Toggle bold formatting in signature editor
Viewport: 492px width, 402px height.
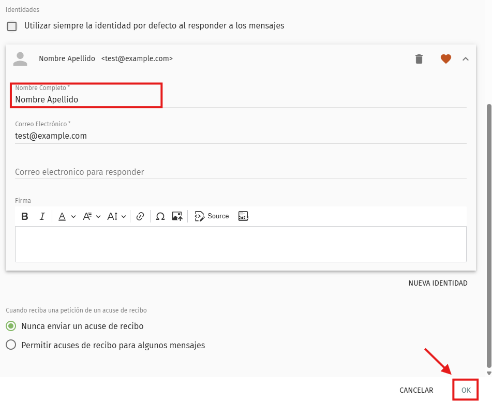pos(24,216)
